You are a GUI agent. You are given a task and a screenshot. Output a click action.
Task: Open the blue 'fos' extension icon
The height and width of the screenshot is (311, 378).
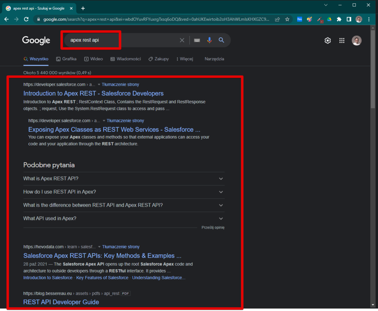pos(299,19)
